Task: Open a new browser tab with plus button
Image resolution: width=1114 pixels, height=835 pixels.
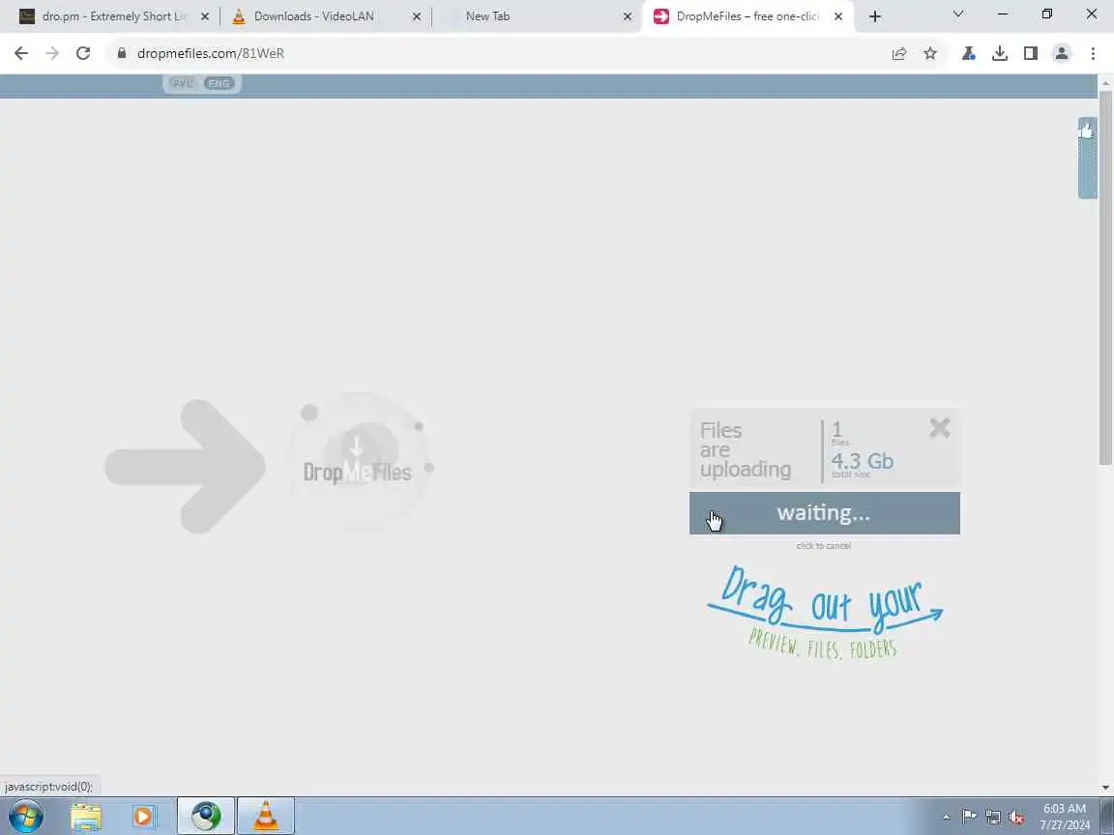Action: click(x=875, y=16)
